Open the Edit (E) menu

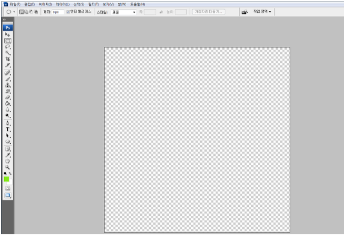(29, 4)
